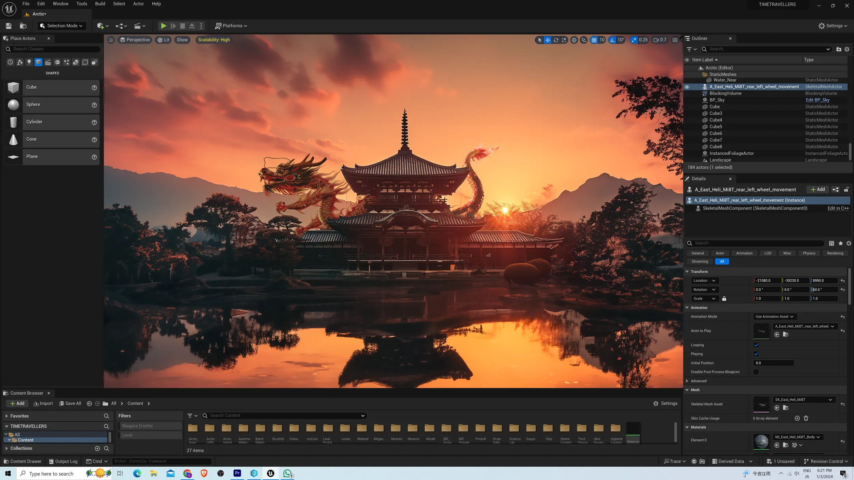Select the LOD filter tab in Details
854x480 pixels.
(768, 253)
